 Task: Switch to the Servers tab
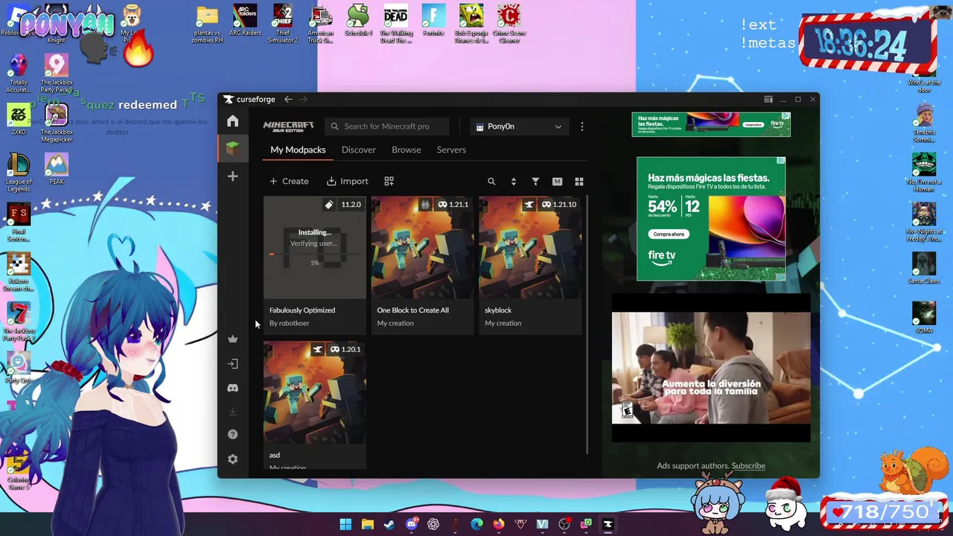click(x=451, y=150)
